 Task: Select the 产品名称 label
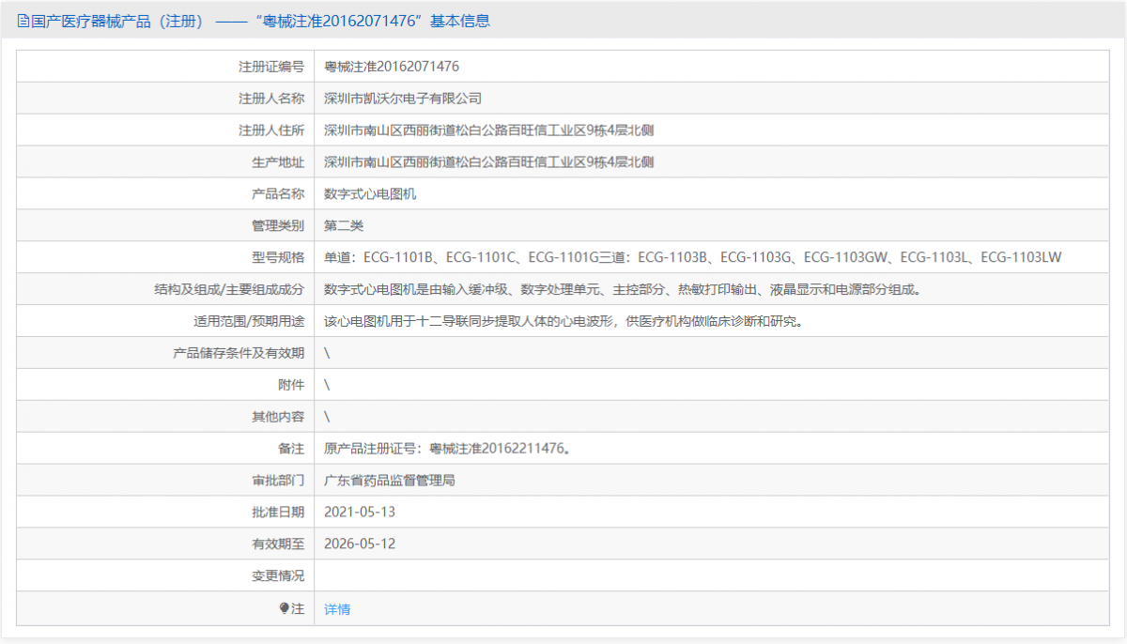coord(278,194)
